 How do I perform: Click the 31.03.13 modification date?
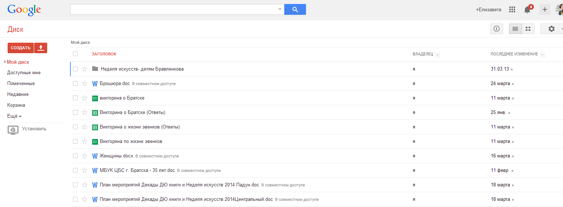(500, 69)
